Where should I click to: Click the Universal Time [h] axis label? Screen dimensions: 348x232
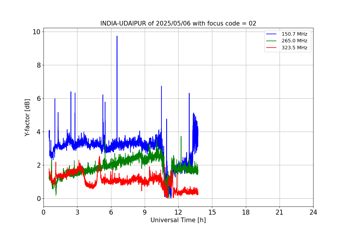click(178, 220)
